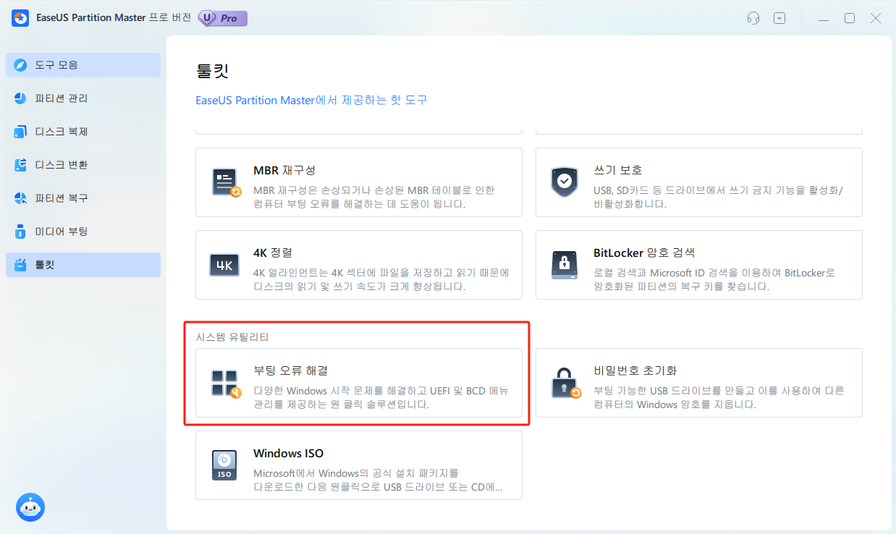Go to 디스크 복제 in sidebar
Viewport: 896px width, 534px height.
point(83,132)
